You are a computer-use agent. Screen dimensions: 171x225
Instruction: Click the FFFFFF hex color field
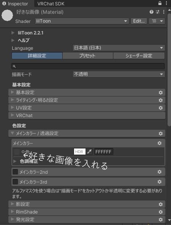click(x=103, y=152)
